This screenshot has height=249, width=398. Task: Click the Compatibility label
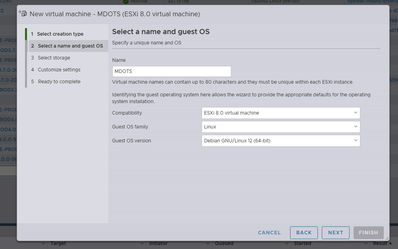coord(127,113)
